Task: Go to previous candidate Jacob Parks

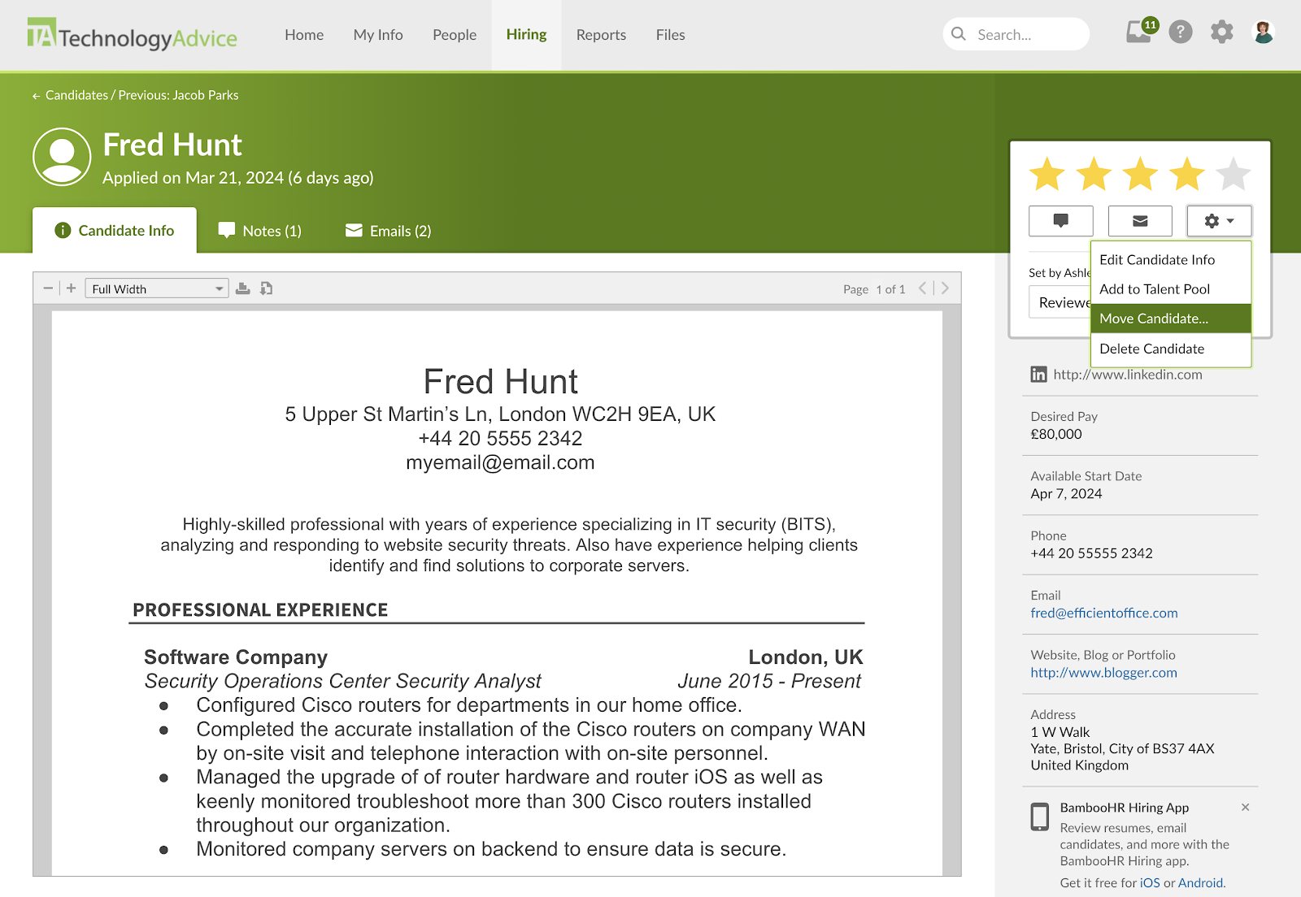Action: coord(178,95)
